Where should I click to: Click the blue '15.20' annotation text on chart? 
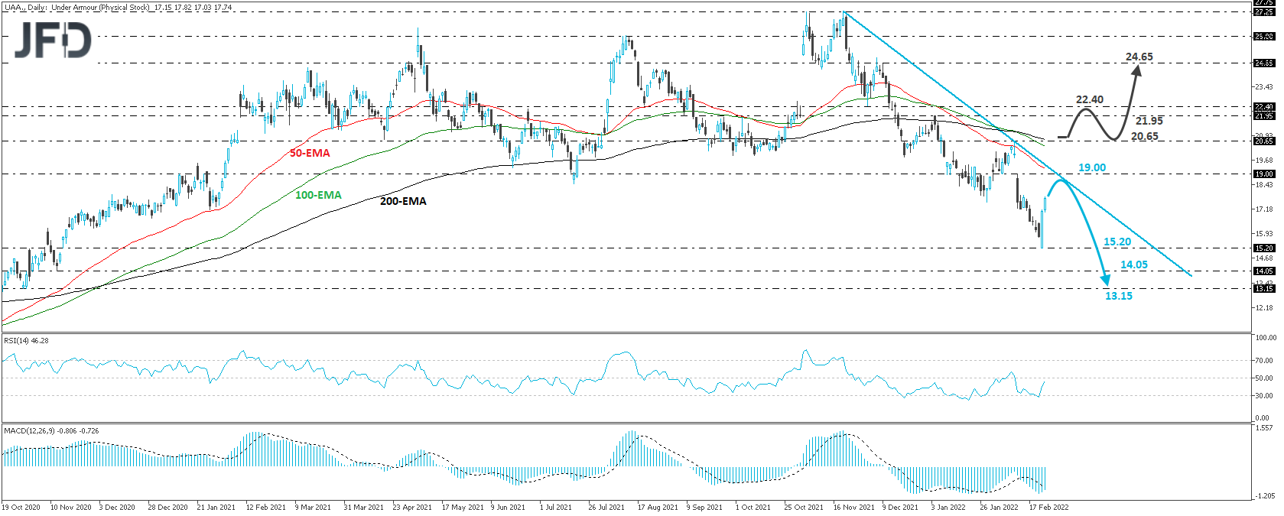[x=1117, y=242]
